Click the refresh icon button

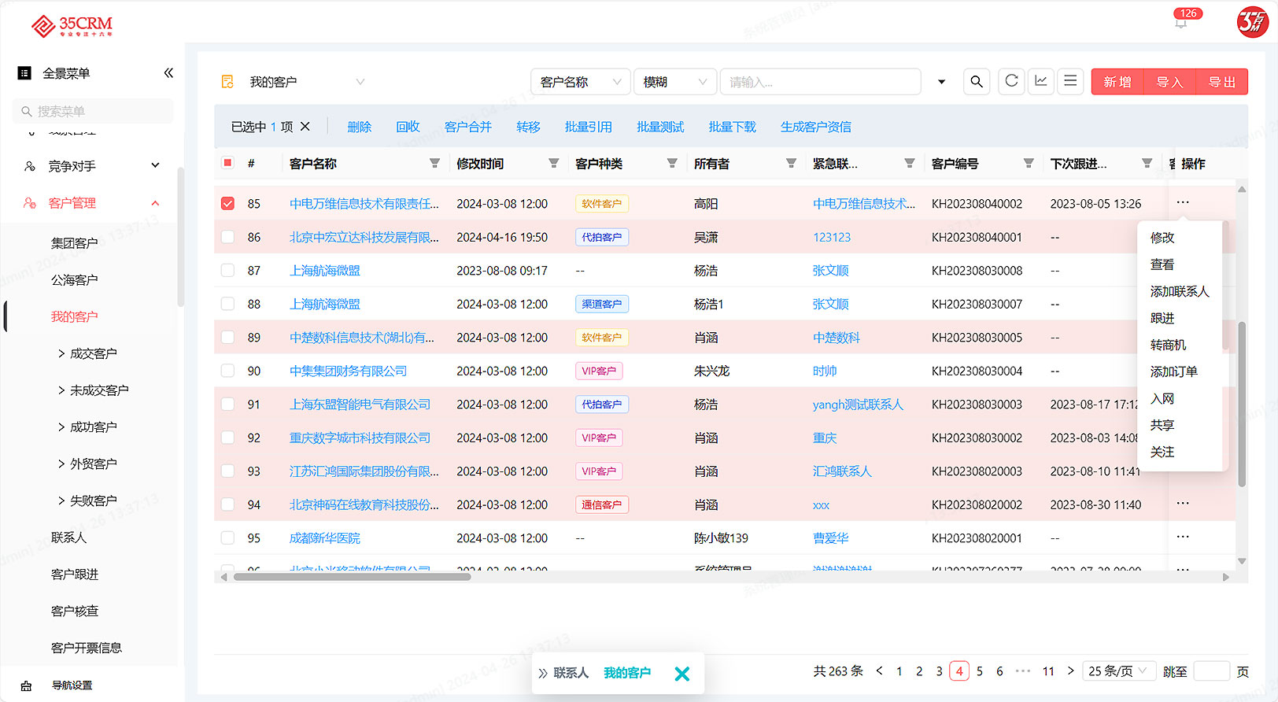click(x=1012, y=81)
